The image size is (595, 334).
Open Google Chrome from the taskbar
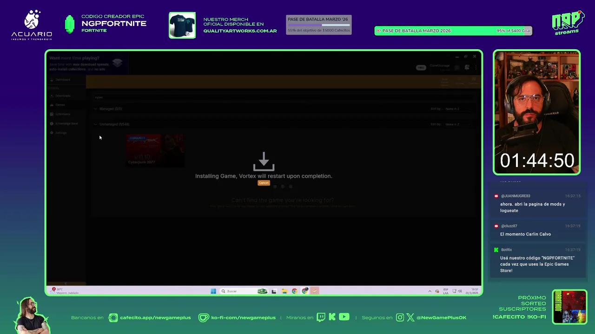click(x=294, y=291)
